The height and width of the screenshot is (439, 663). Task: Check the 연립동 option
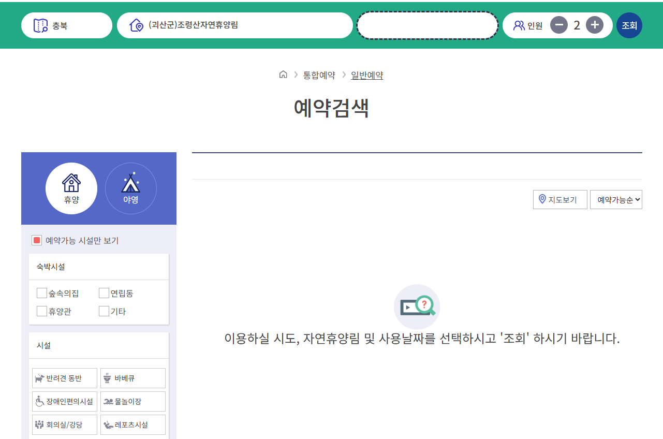pos(104,294)
